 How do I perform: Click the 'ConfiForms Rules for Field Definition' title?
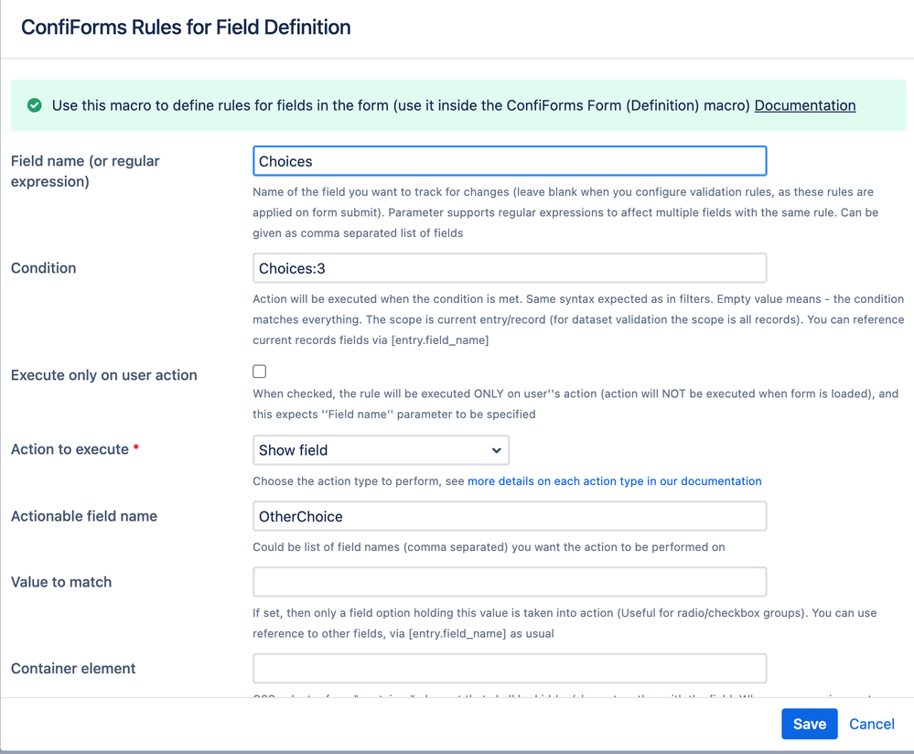[186, 27]
